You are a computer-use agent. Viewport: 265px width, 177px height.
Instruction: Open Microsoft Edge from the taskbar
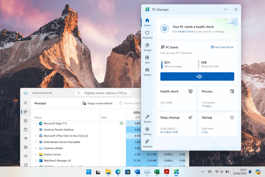click(x=118, y=172)
